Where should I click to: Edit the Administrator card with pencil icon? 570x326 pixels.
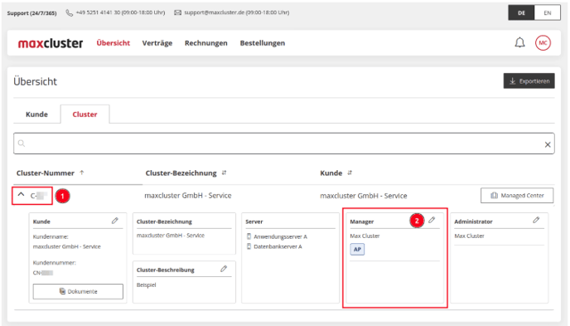[x=536, y=220]
